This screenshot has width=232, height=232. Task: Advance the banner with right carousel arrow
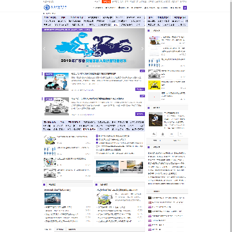point(142,49)
